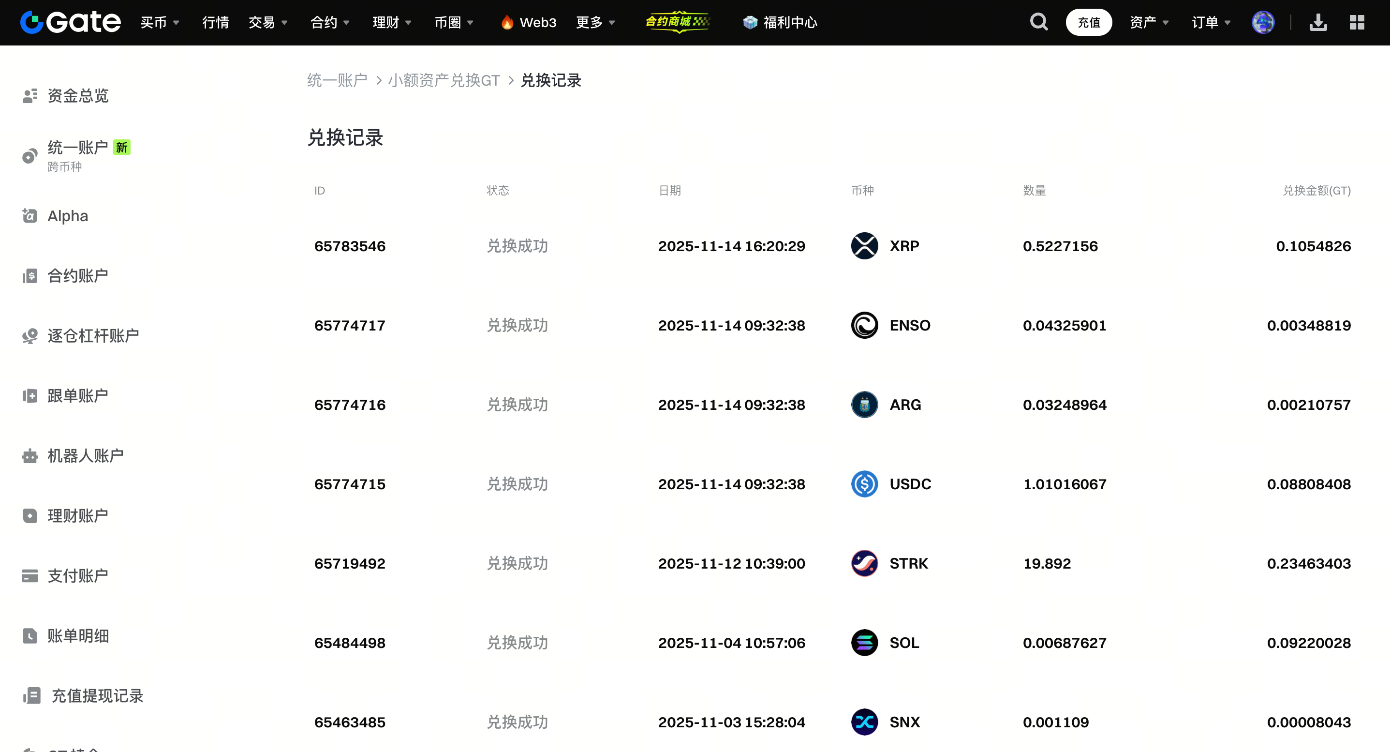This screenshot has width=1390, height=752.
Task: Open the grid apps menu icon
Action: tap(1357, 22)
